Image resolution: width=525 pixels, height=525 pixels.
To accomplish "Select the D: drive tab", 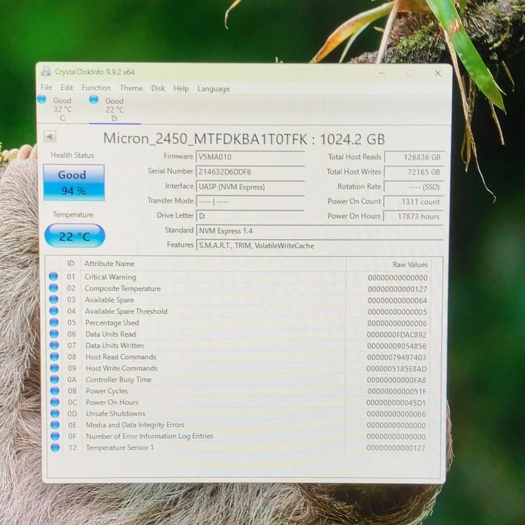I will point(115,110).
